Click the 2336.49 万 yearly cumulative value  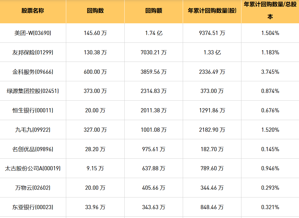(x=212, y=72)
